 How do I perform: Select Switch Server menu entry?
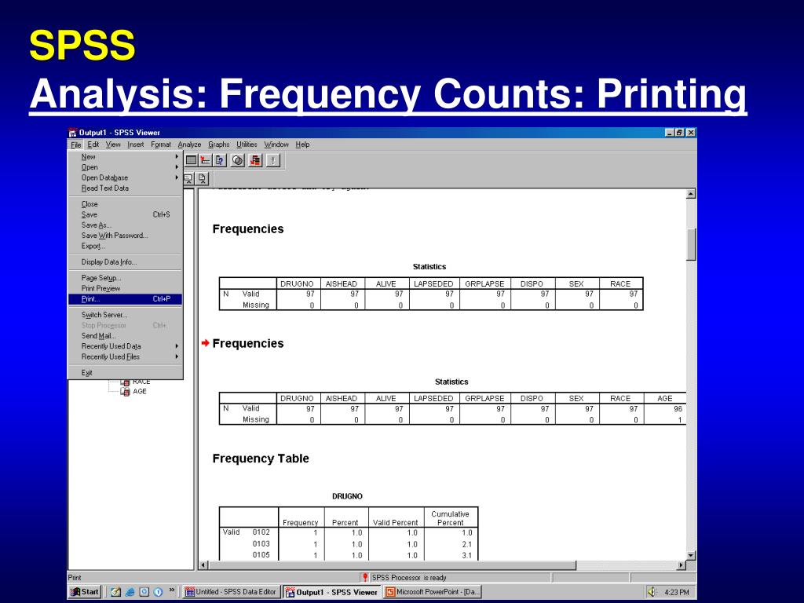coord(126,315)
